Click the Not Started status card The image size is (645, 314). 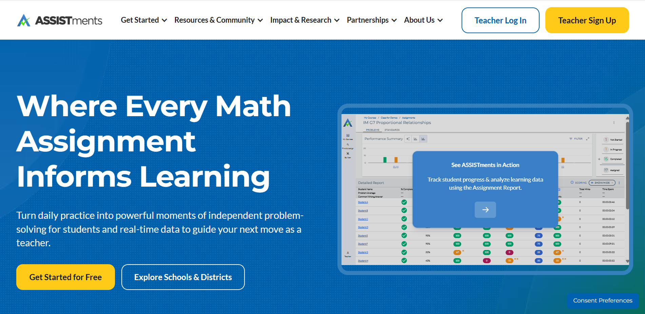click(612, 140)
